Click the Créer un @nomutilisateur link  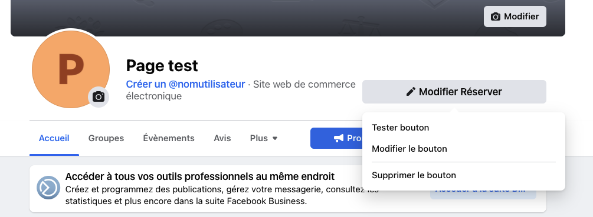185,85
